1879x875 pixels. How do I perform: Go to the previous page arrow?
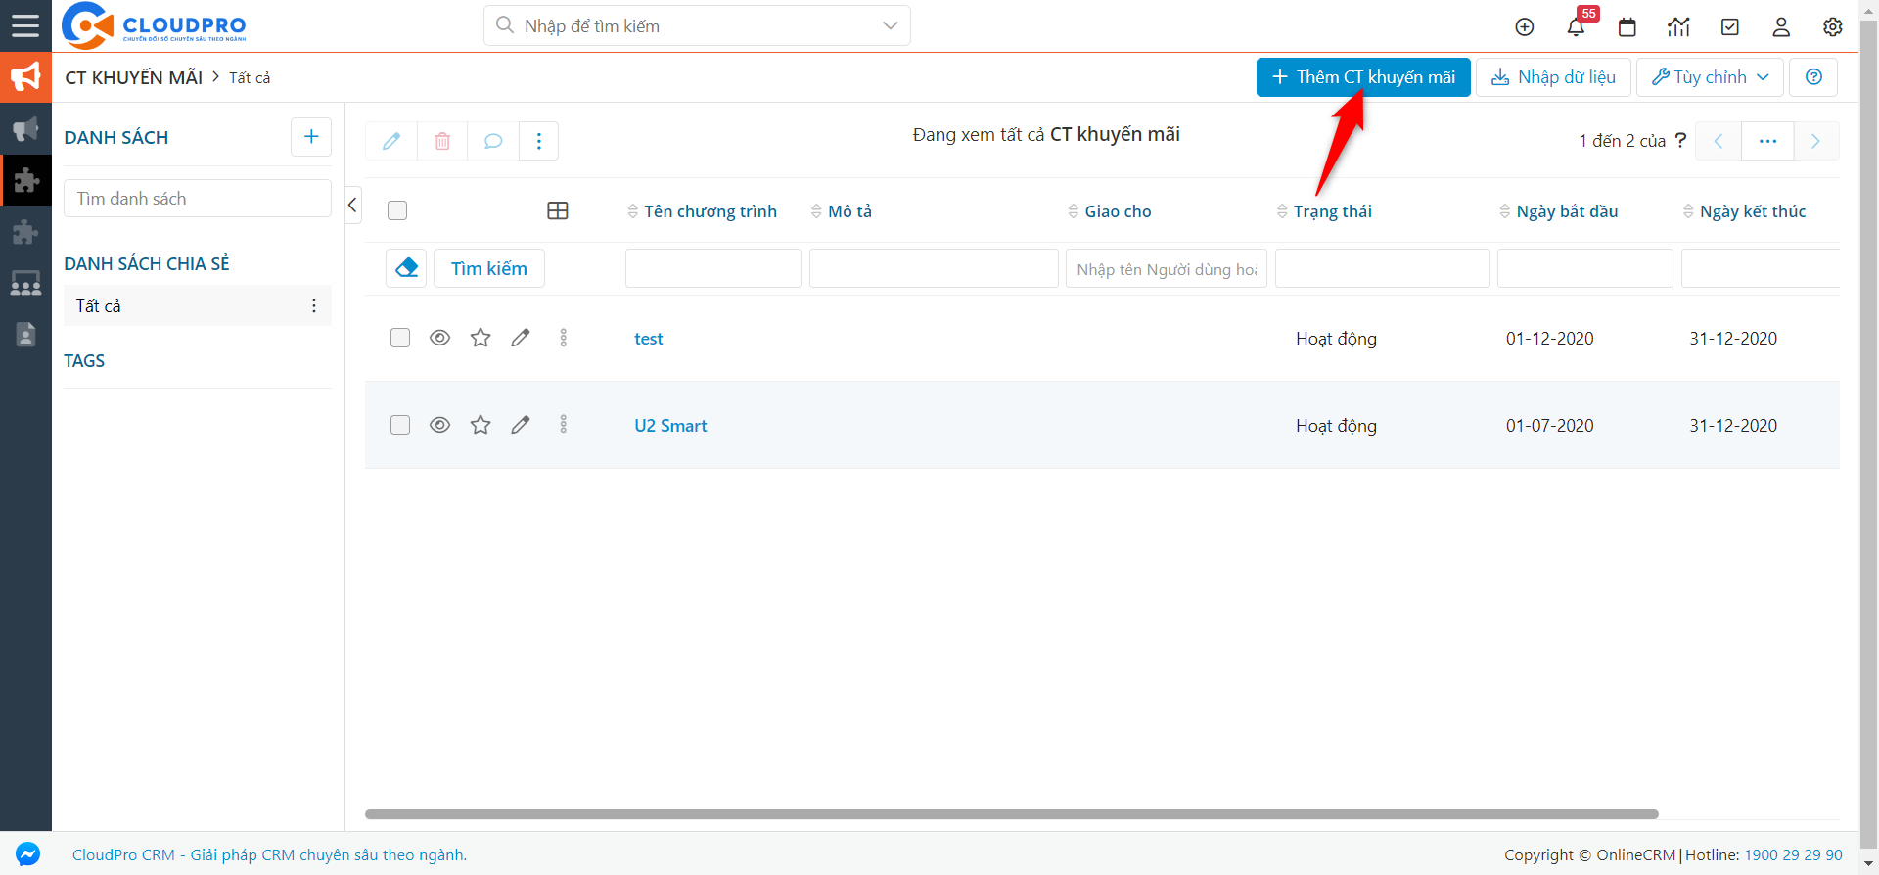tap(1719, 141)
